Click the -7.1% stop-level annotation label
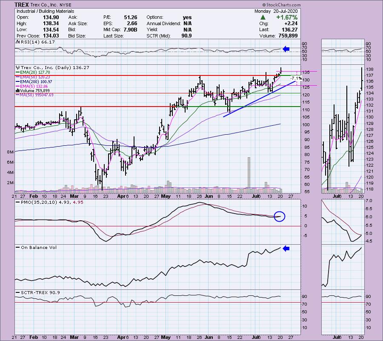The height and width of the screenshot is (341, 383). [296, 78]
